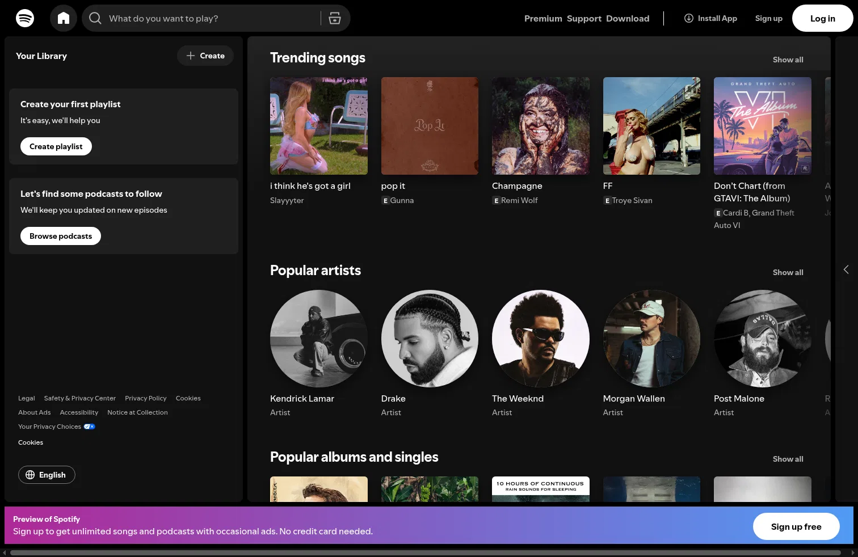Click the horizontal scrollbar at bottom
The height and width of the screenshot is (557, 858).
pos(426,552)
